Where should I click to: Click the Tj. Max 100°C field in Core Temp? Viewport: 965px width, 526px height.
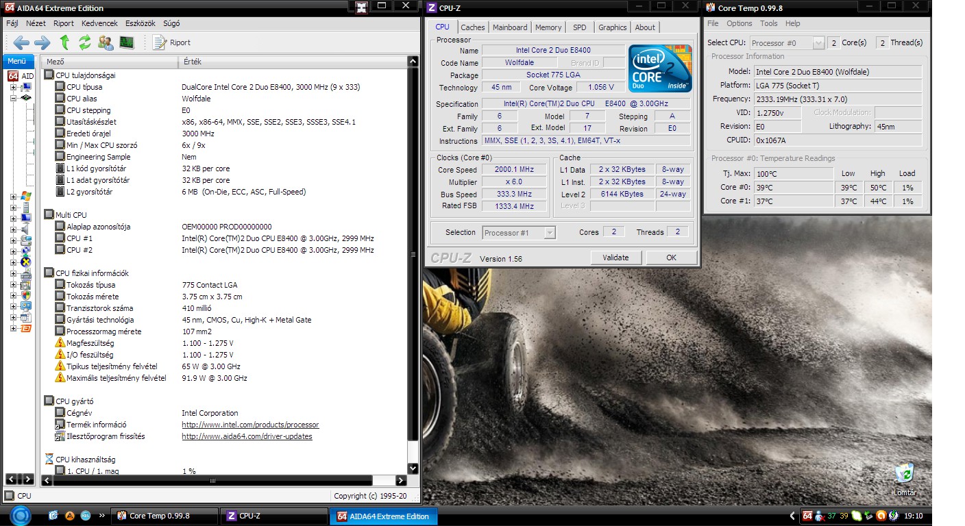click(794, 174)
